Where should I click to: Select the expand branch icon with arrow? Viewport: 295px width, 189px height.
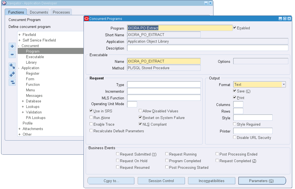click(x=12, y=66)
